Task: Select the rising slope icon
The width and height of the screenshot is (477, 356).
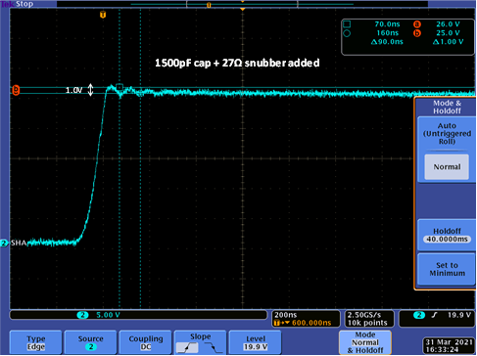Action: tap(187, 348)
